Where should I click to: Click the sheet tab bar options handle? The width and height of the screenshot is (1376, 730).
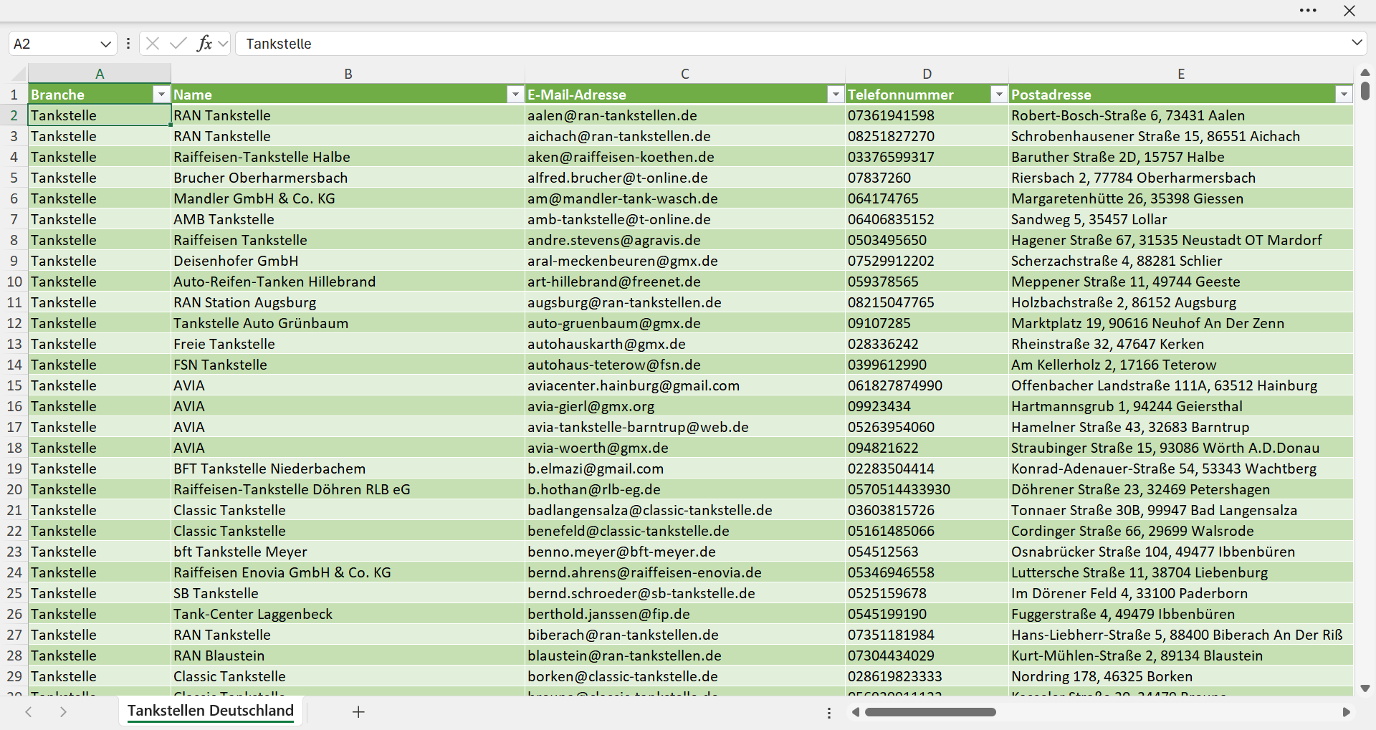[829, 713]
